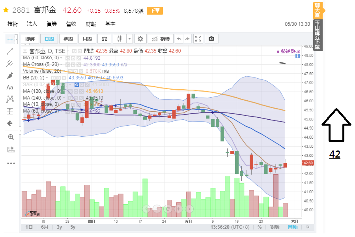Open Volume (false, 20) dropdown arrow
The width and height of the screenshot is (355, 237).
pyautogui.click(x=64, y=71)
